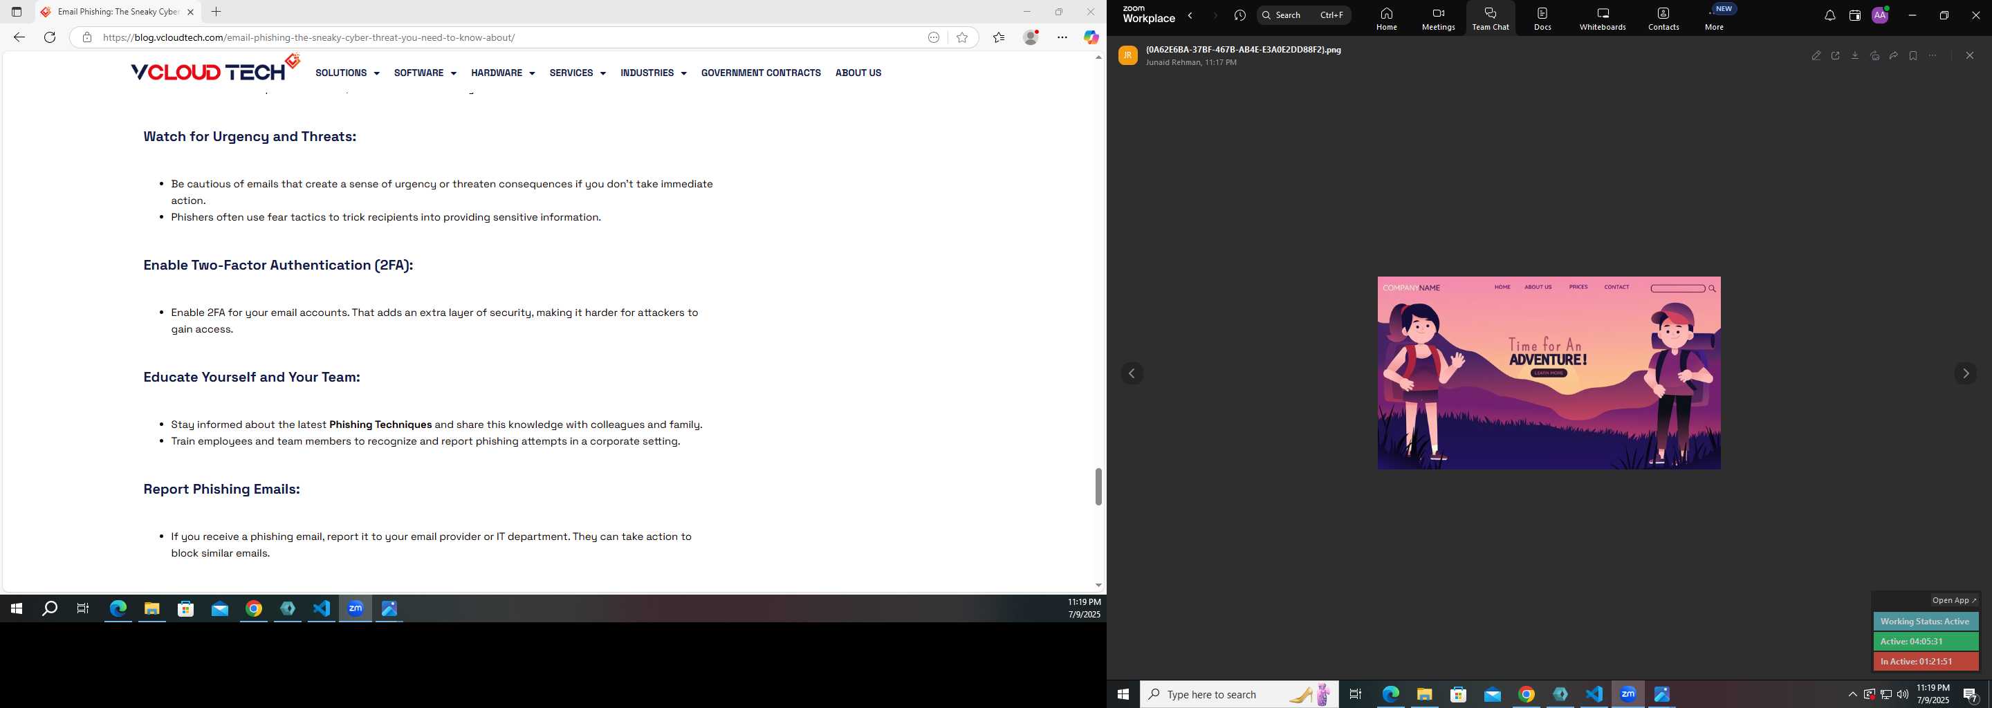Click the VCloud Tech logo
1992x708 pixels.
click(215, 68)
